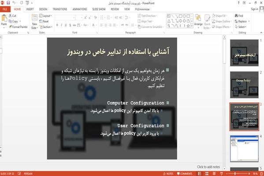Image resolution: width=264 pixels, height=176 pixels.
Task: Expand Align Text options
Action: click(x=145, y=21)
